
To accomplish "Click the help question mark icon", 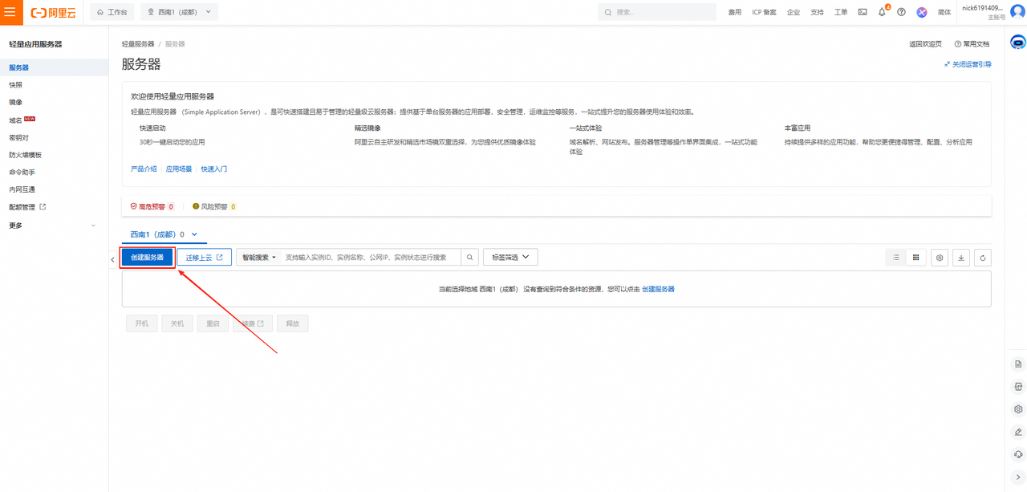I will click(901, 12).
